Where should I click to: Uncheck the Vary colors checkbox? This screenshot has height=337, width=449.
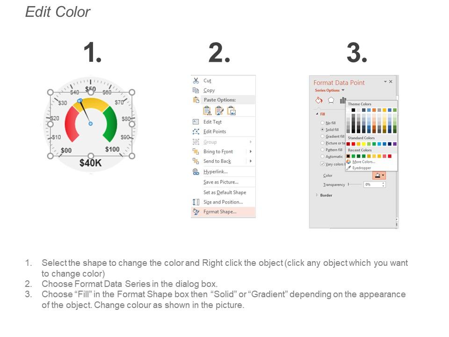(322, 163)
